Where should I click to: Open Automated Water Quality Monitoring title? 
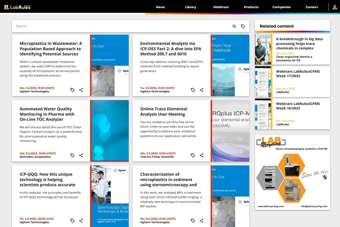coord(47,114)
